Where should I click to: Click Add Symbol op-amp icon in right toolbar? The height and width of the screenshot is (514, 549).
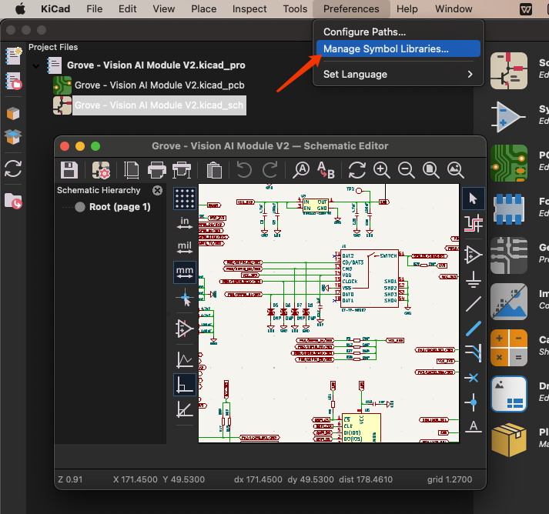[474, 255]
